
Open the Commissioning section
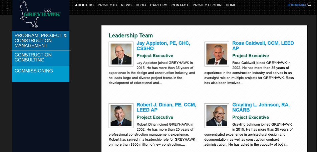click(x=41, y=74)
